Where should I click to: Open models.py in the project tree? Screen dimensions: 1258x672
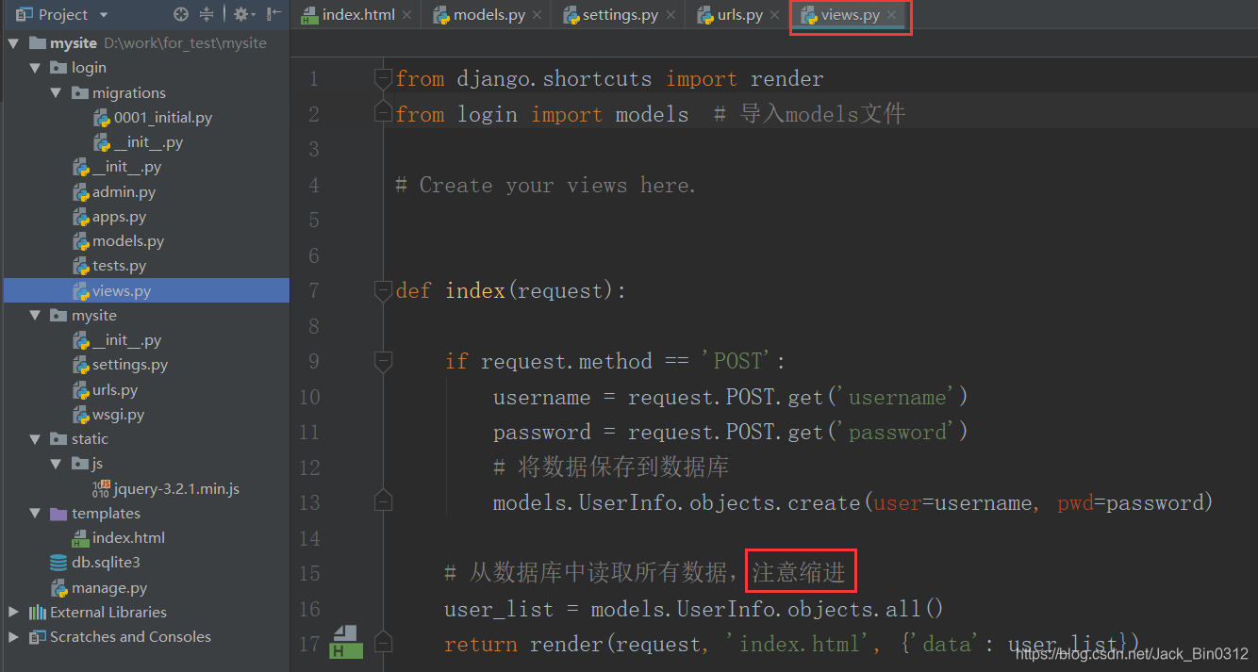coord(128,241)
